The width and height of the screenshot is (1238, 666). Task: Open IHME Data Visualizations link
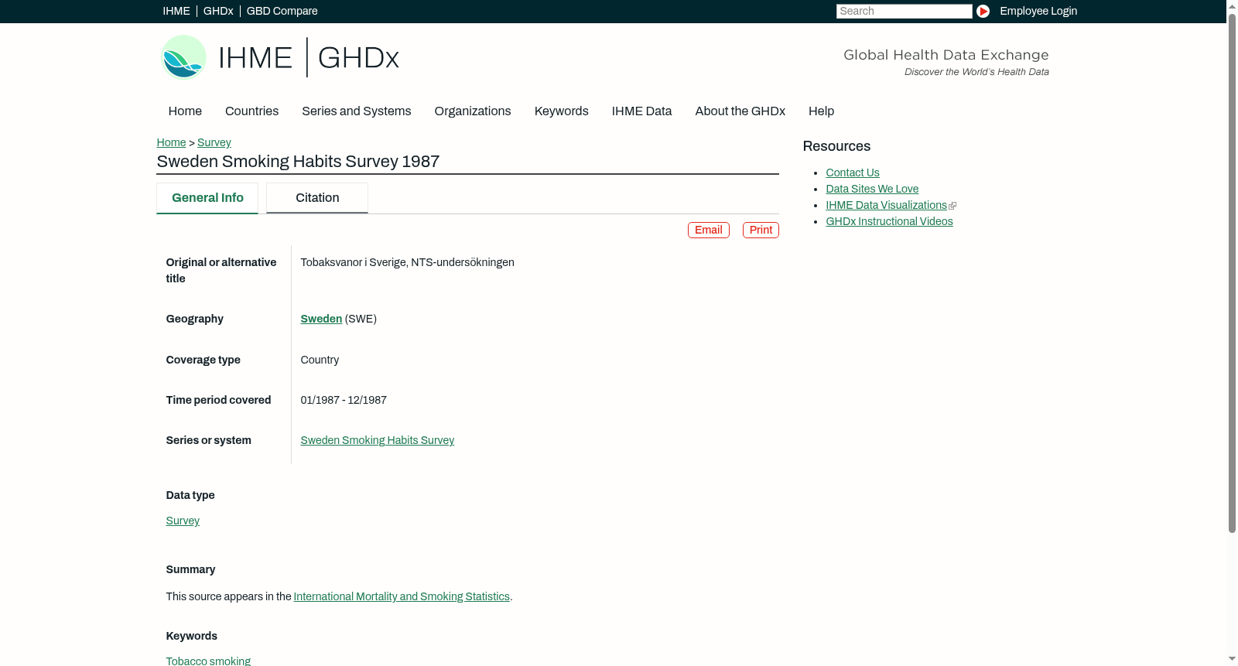click(x=887, y=206)
